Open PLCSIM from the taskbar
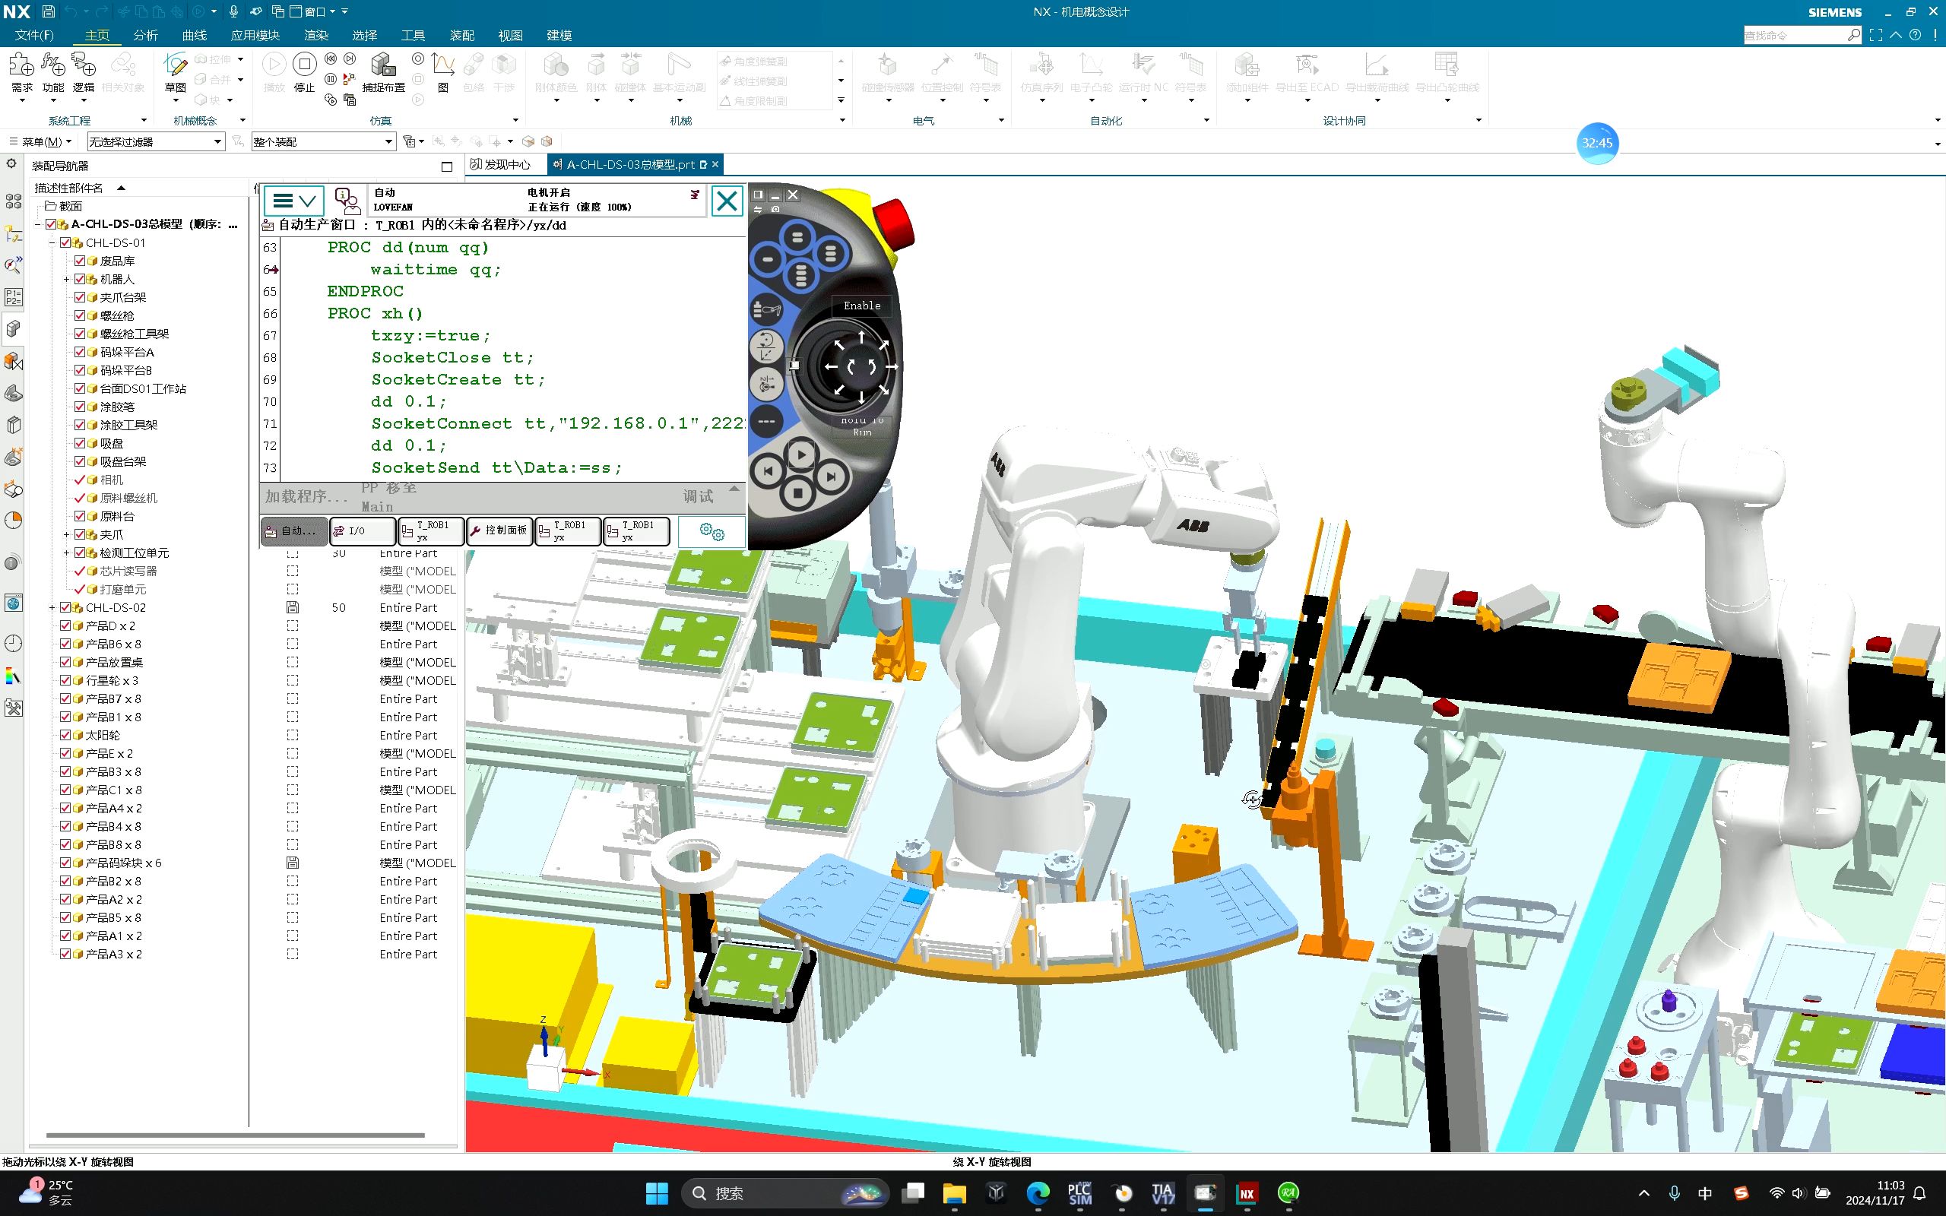 point(1079,1193)
